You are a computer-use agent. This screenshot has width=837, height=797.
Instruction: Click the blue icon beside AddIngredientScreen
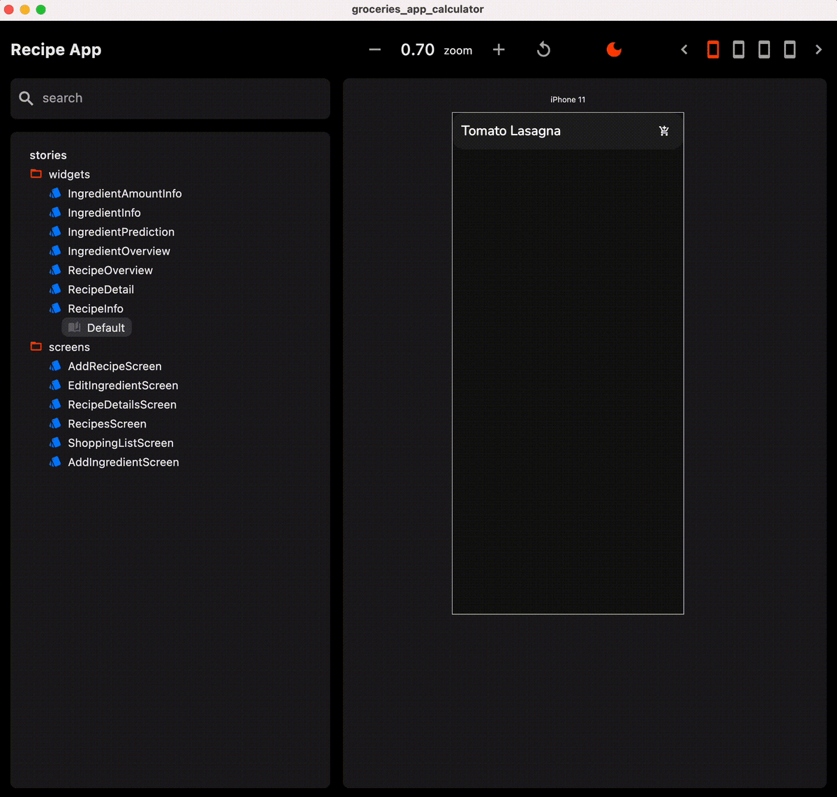pos(55,462)
